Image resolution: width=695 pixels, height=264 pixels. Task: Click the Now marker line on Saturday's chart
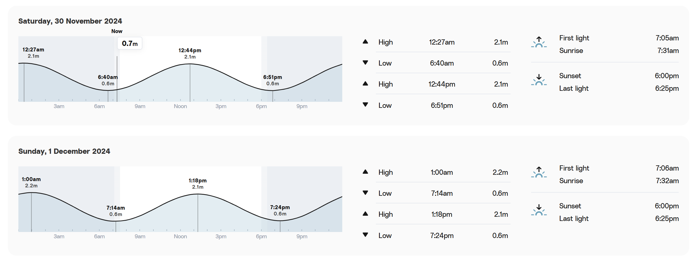117,79
